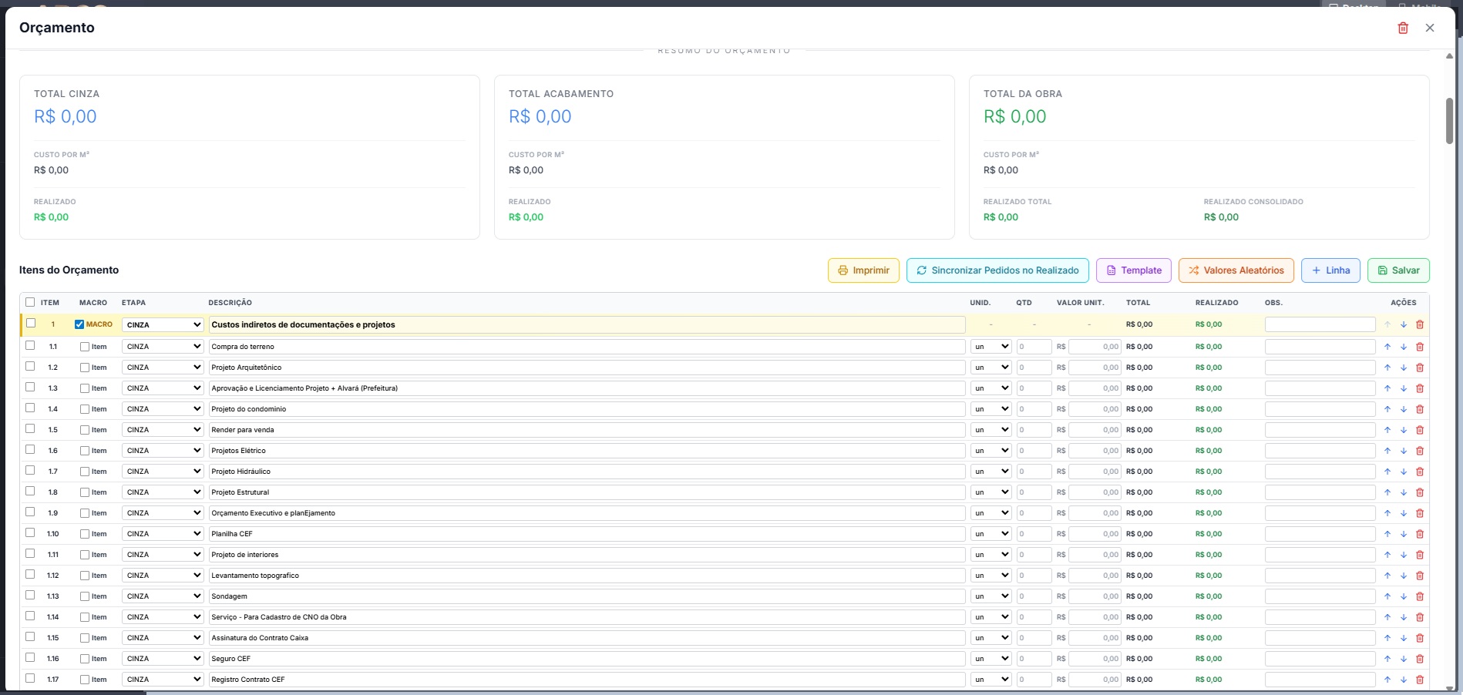
Task: Move row 1.2 Projeto Arquitetônico up
Action: (x=1387, y=368)
